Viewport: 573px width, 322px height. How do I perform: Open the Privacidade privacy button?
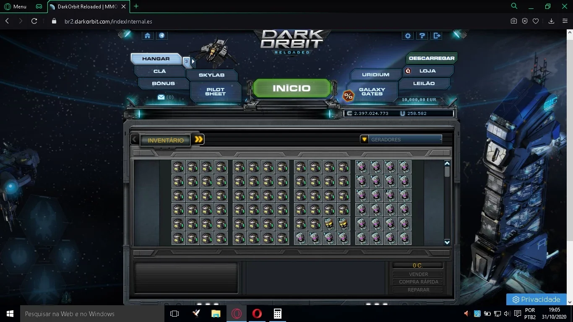[536, 299]
